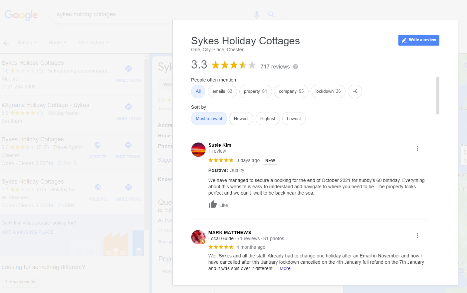Click the review panel scrollbar
467x293 pixels.
[438, 96]
